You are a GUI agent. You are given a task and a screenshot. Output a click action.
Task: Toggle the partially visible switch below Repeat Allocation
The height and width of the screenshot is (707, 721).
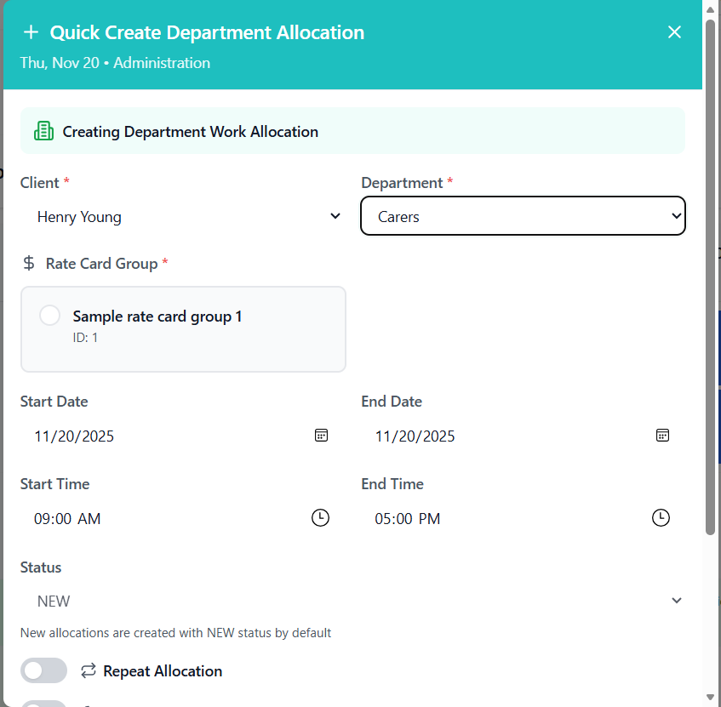(43, 703)
